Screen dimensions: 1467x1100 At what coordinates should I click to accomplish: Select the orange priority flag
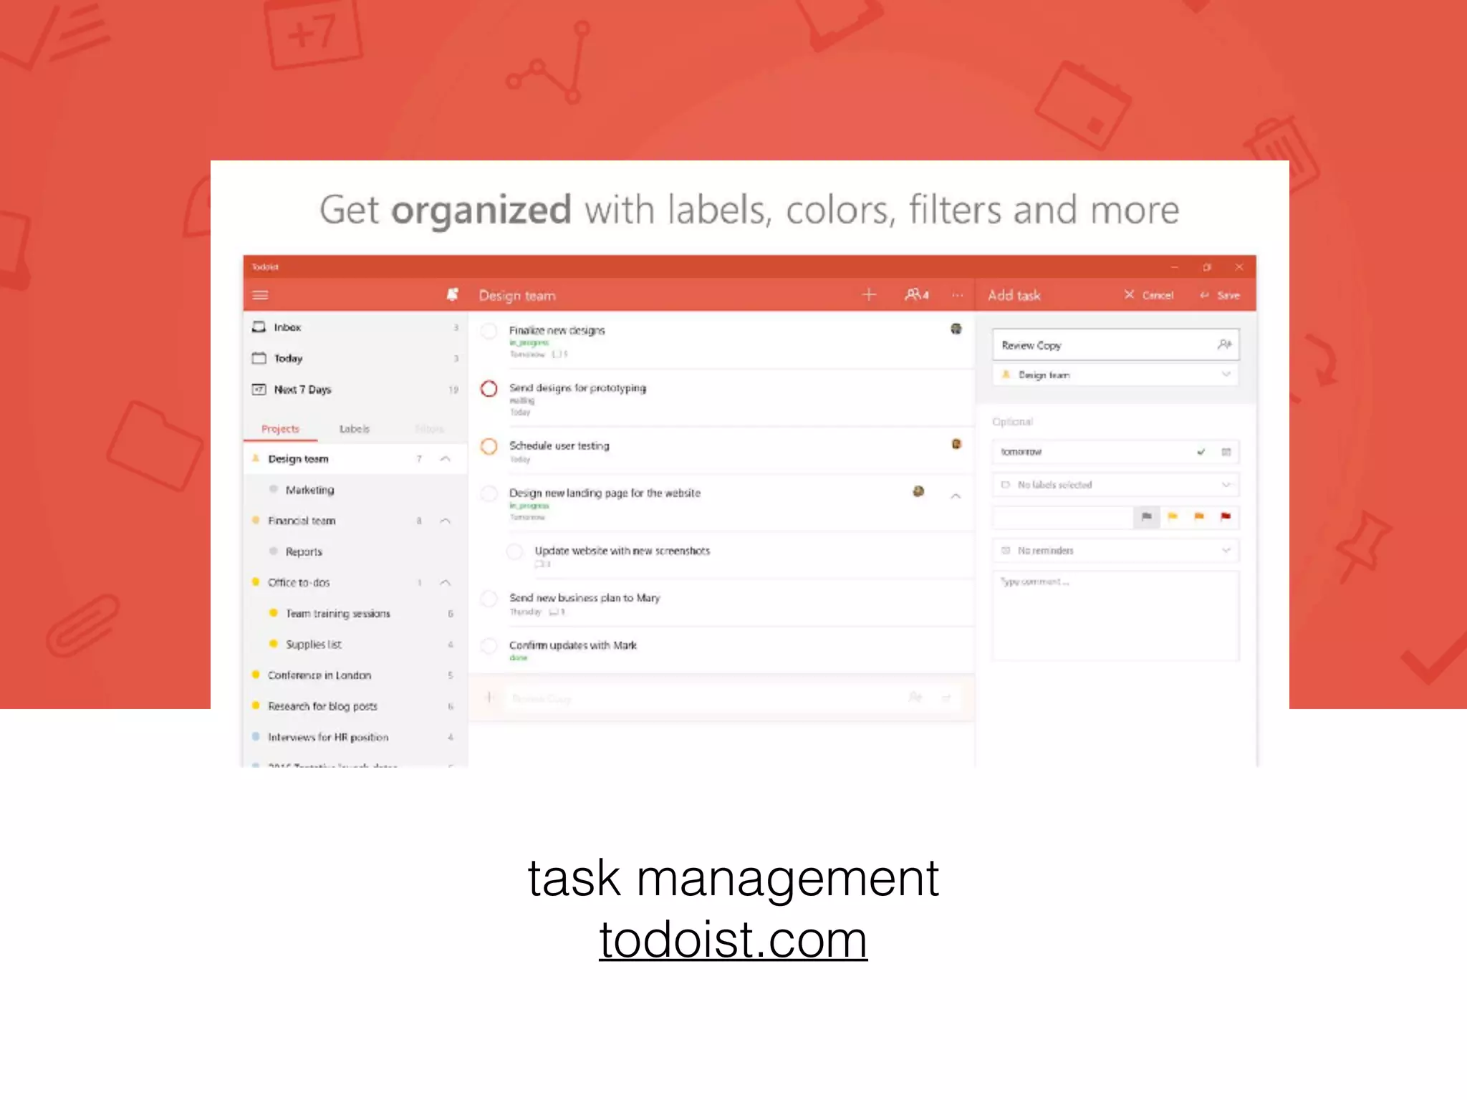[x=1199, y=516]
